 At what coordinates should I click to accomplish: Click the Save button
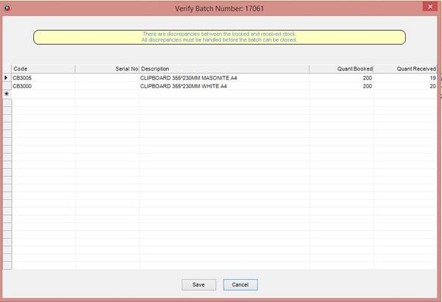click(x=199, y=284)
